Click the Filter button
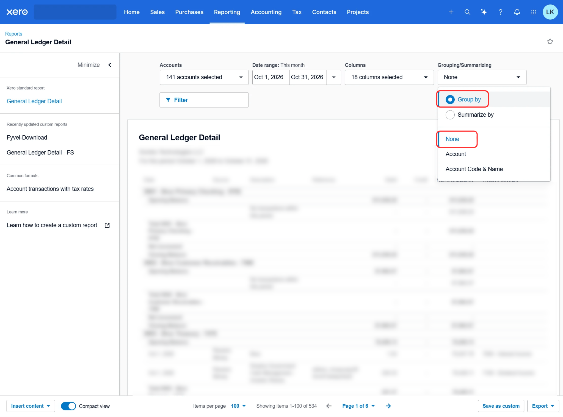This screenshot has width=563, height=417. [204, 100]
